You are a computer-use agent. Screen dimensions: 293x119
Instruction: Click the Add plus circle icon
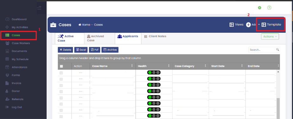click(x=248, y=25)
